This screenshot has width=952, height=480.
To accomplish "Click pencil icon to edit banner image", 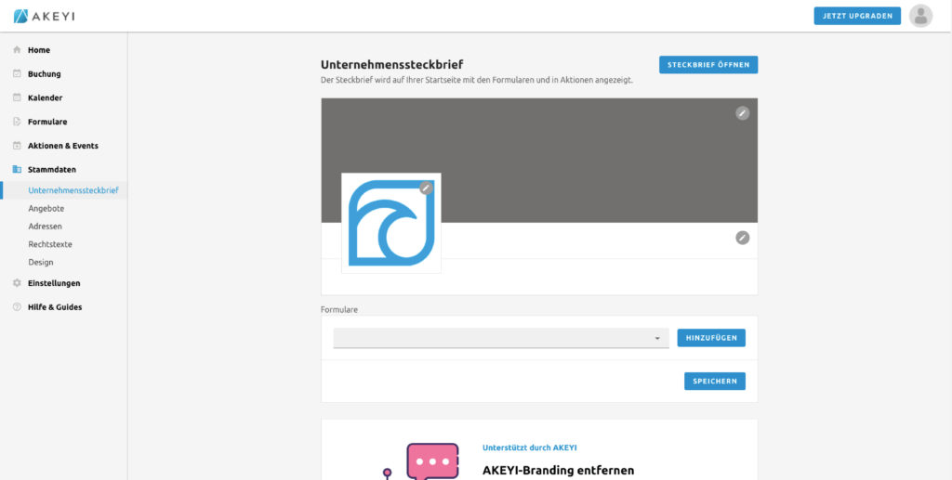I will coord(742,113).
